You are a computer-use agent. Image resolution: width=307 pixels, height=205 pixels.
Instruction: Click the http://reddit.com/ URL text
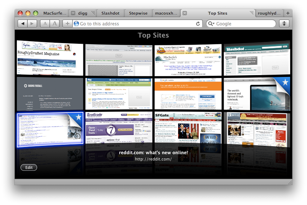[x=153, y=159]
